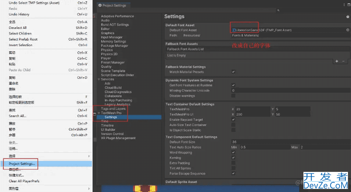
Task: Click Missing Character Unicode field
Action: 291,91
